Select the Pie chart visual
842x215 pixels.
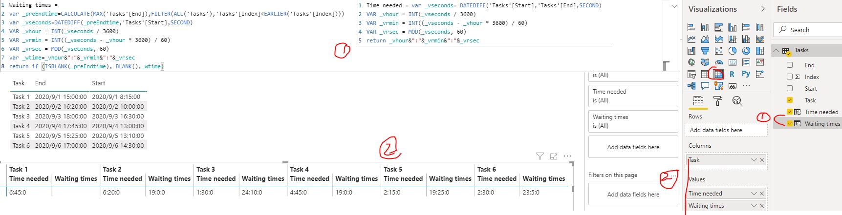733,51
